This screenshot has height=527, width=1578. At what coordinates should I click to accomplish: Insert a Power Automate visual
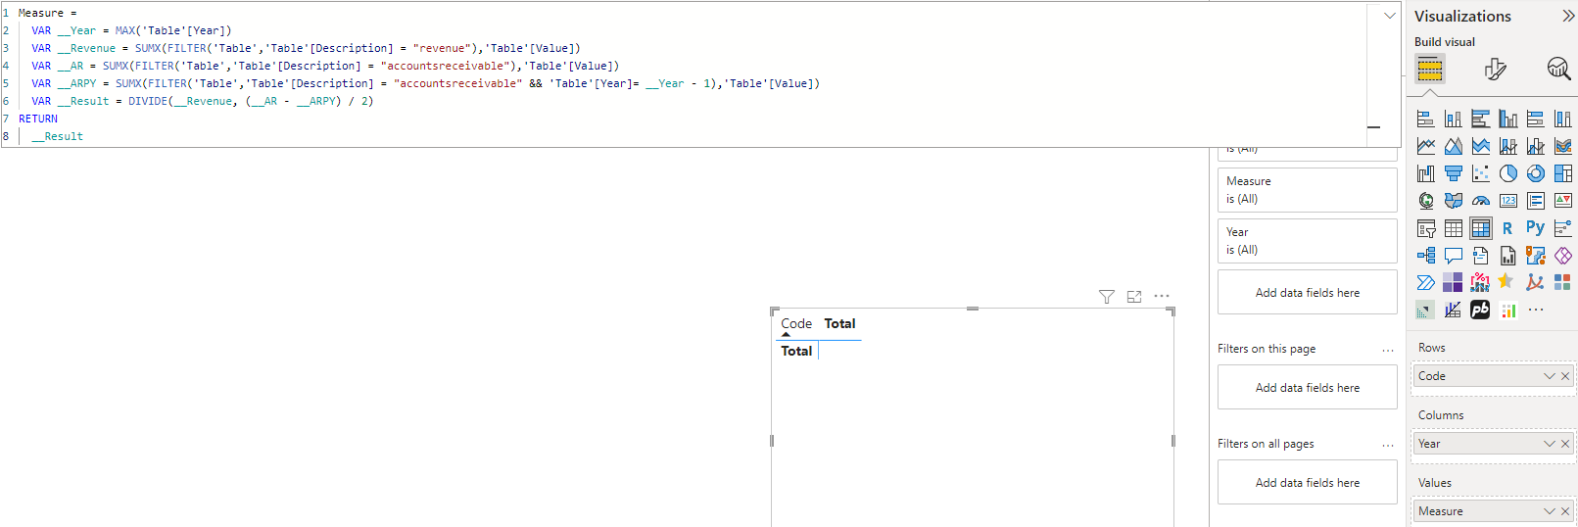tap(1426, 283)
